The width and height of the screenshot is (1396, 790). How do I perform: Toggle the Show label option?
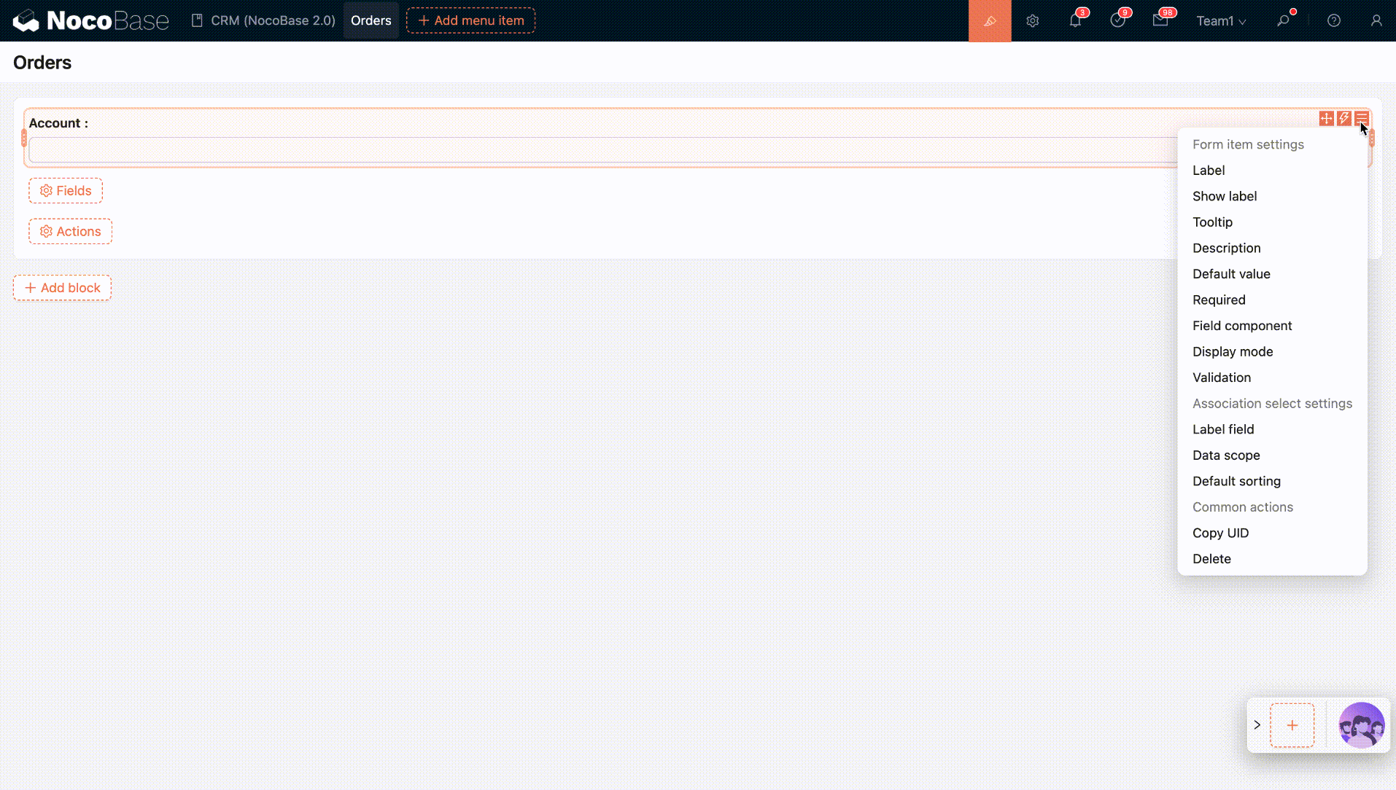click(x=1225, y=196)
